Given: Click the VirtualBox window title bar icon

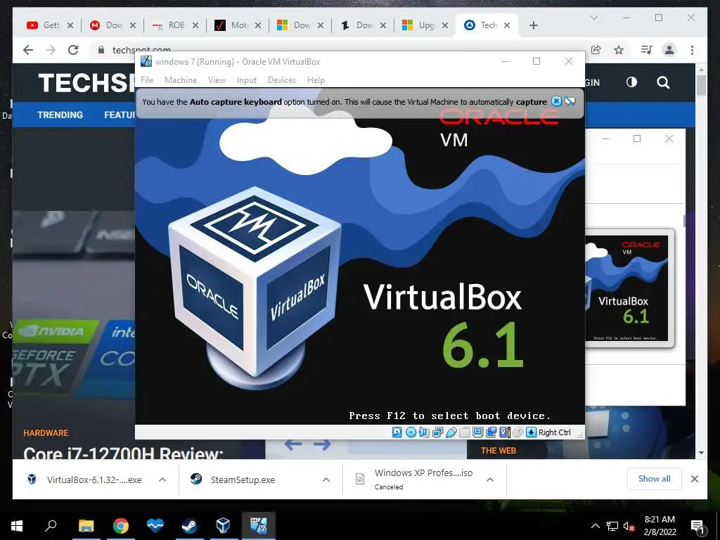Looking at the screenshot, I should pos(146,62).
